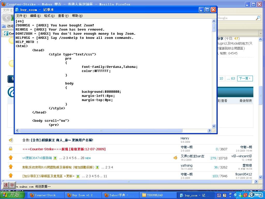This screenshot has width=265, height=199.
Task: Open the tab list dropdown in Firefox's tab bar
Action: (x=260, y=33)
